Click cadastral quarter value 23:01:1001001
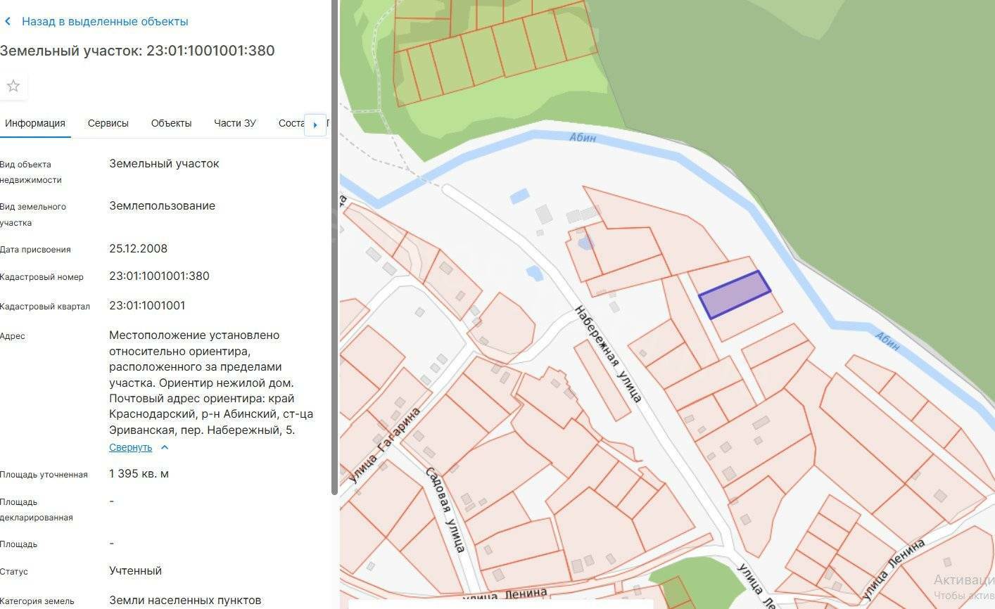This screenshot has width=995, height=609. coord(147,306)
